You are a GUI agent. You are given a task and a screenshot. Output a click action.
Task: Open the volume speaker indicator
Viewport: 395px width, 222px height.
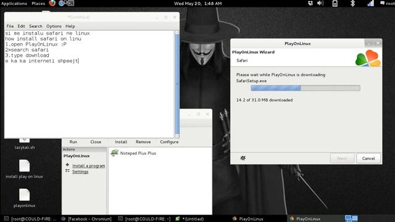click(x=320, y=3)
